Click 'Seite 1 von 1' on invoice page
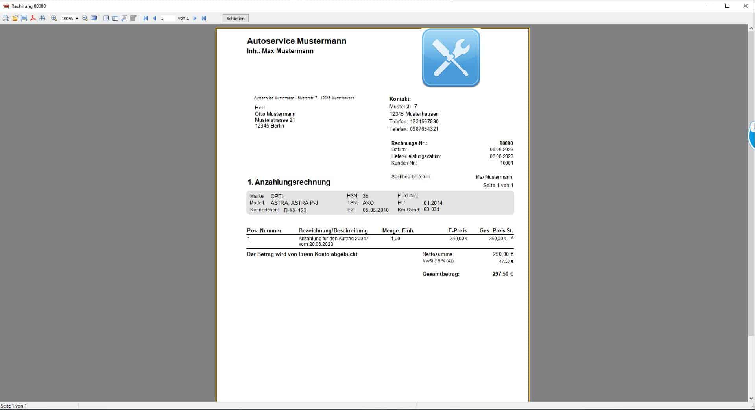Screen dimensions: 755x410 (498, 186)
